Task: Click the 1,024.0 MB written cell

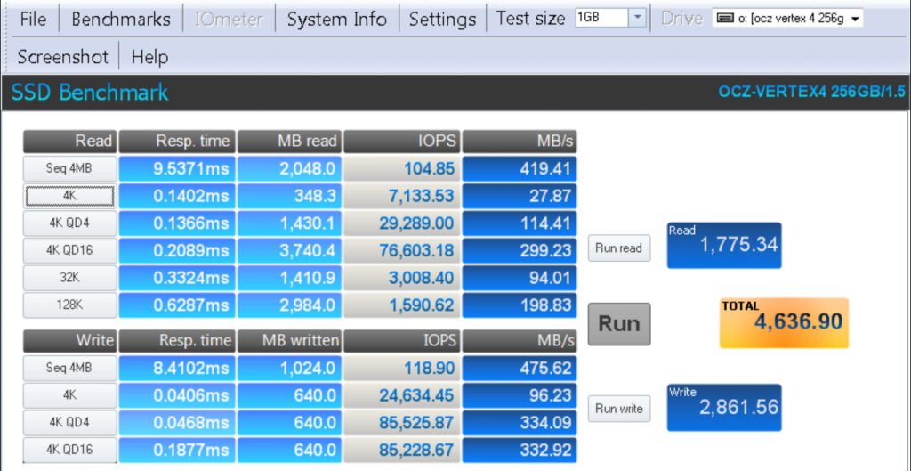Action: (x=289, y=368)
